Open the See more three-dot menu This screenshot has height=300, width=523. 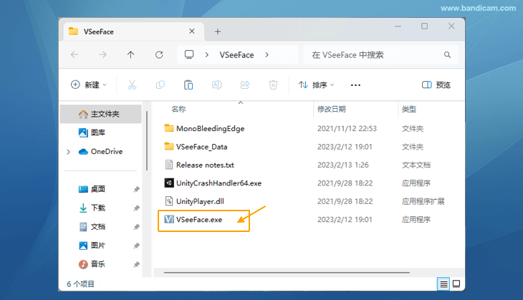[x=355, y=85]
